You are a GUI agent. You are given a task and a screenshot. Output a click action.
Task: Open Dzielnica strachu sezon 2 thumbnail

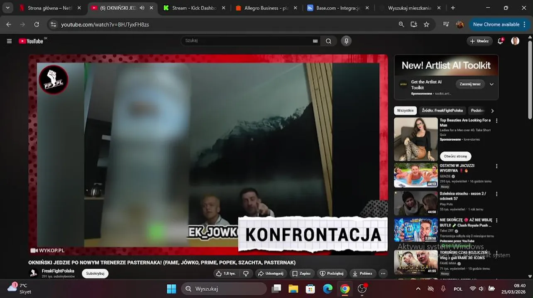(416, 203)
